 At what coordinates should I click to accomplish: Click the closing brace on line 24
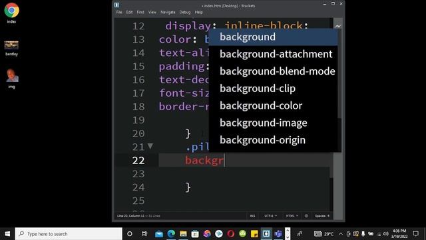[188, 187]
